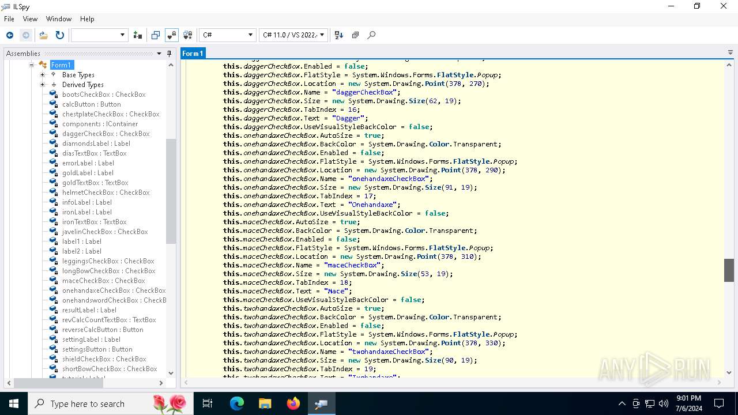Click Collapse all tree nodes icon
The width and height of the screenshot is (738, 415).
(355, 35)
